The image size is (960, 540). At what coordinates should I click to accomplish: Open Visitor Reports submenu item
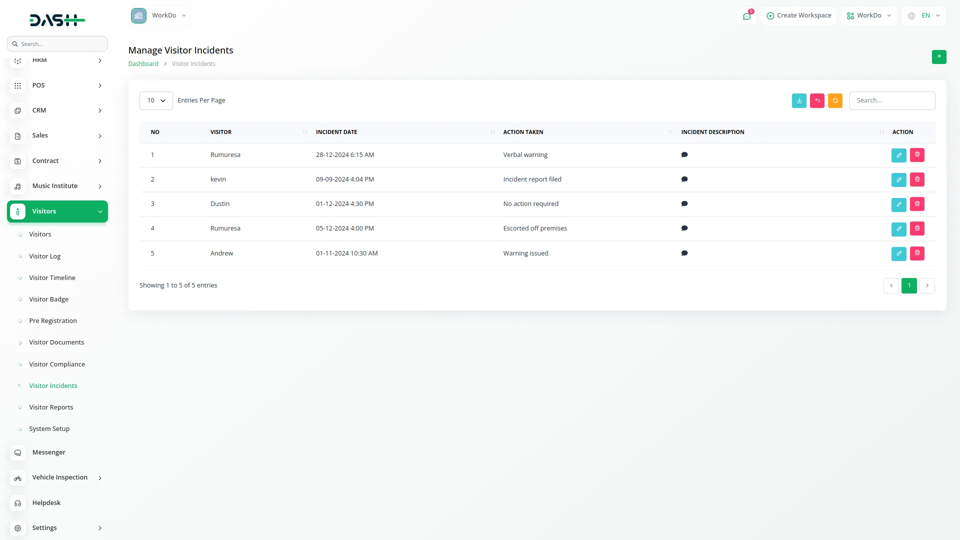click(51, 407)
